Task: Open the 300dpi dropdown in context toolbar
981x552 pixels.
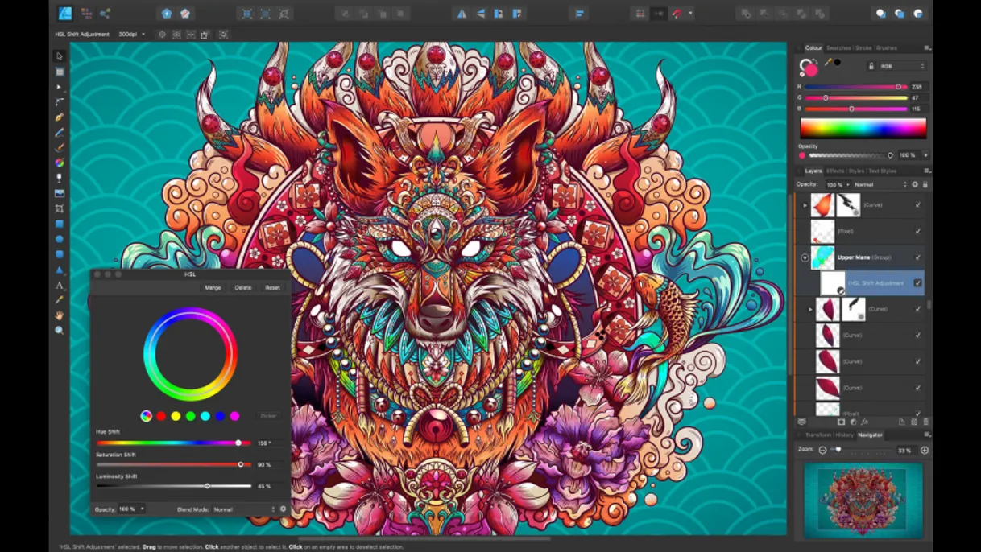Action: tap(131, 35)
